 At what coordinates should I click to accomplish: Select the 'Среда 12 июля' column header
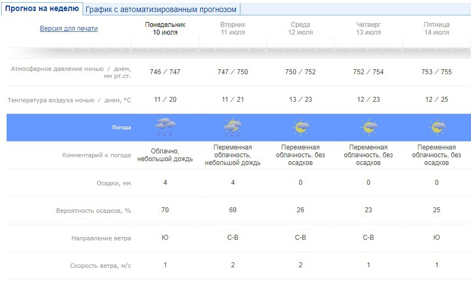point(300,29)
